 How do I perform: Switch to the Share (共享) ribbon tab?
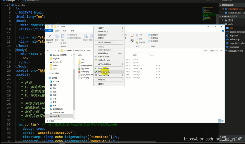coord(64,31)
